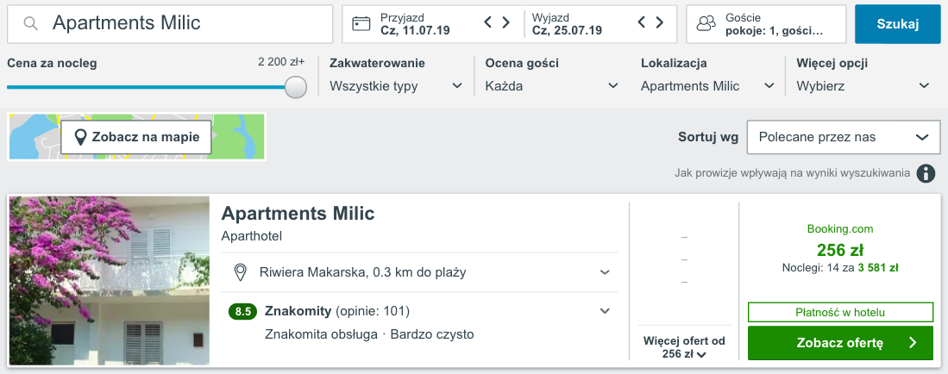Viewport: 948px width, 374px height.
Task: Click the arrival calendar icon
Action: point(361,23)
